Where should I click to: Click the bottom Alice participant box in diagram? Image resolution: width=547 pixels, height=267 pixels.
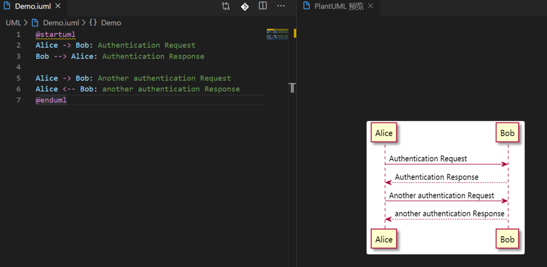coord(384,239)
